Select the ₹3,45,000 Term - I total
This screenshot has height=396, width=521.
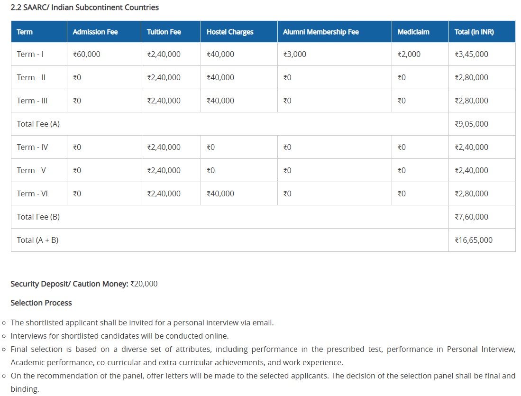coord(471,54)
